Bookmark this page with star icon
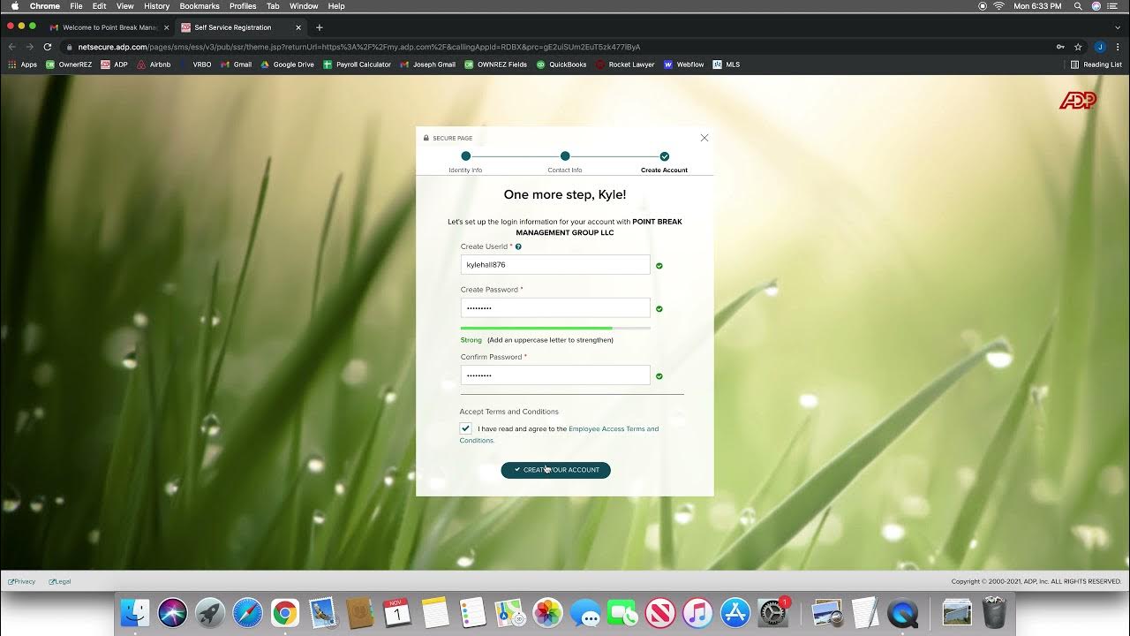 pos(1078,47)
